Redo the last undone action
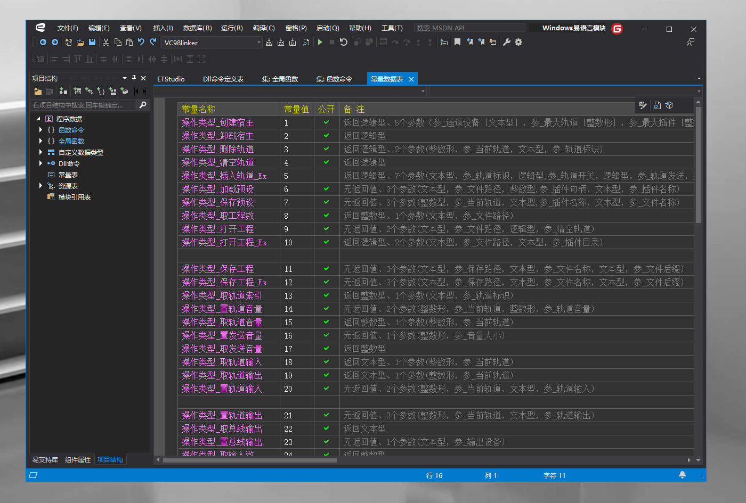 pos(153,42)
